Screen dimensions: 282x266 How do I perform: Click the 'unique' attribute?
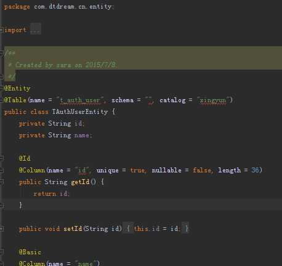click(x=108, y=171)
